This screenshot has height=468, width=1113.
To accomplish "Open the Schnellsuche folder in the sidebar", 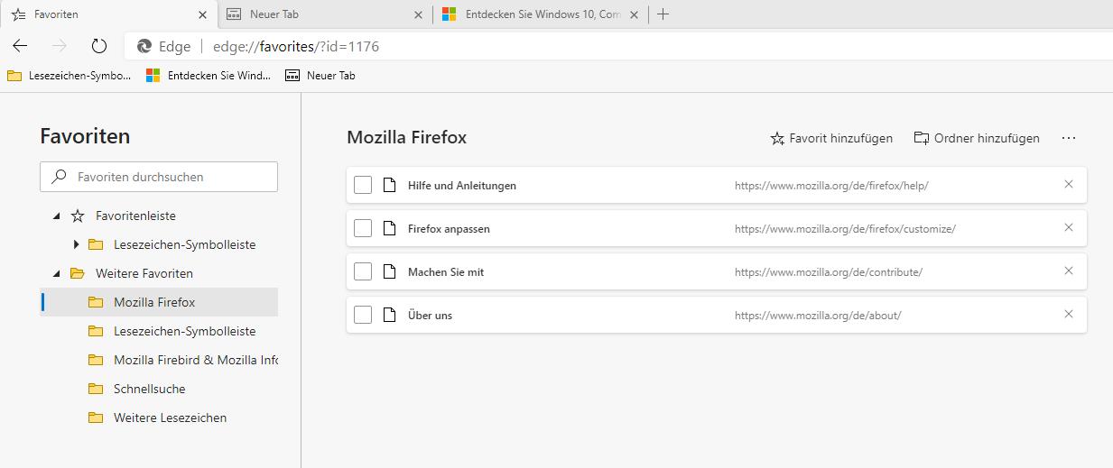I will click(149, 389).
